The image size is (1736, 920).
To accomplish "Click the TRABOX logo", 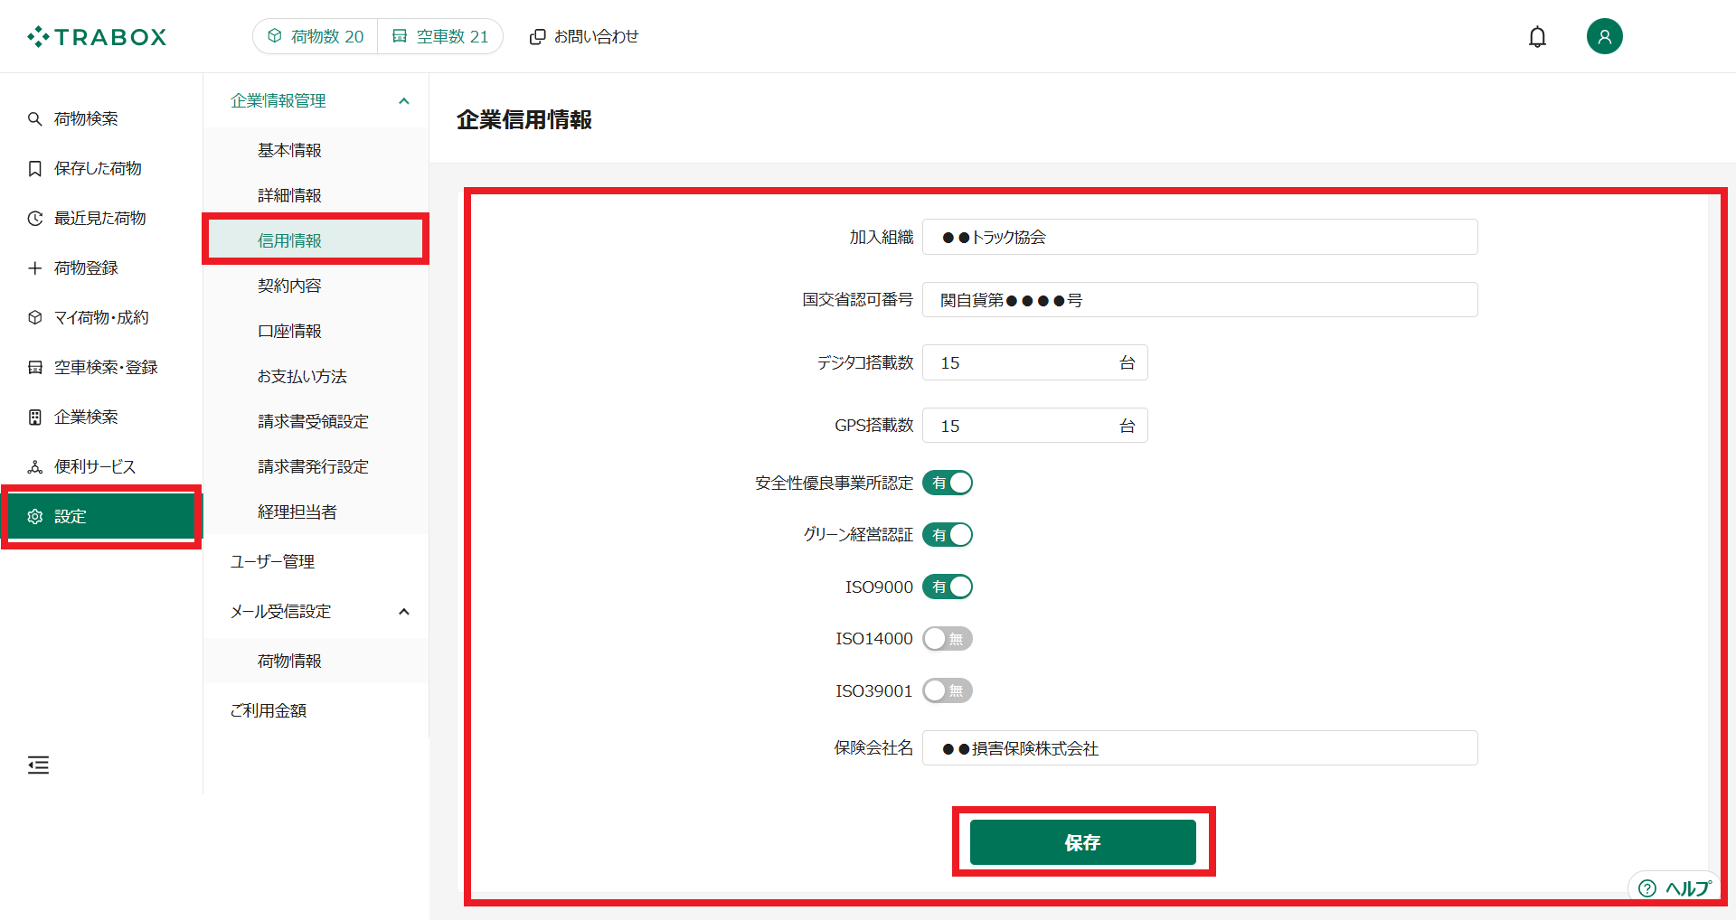I will [x=97, y=37].
